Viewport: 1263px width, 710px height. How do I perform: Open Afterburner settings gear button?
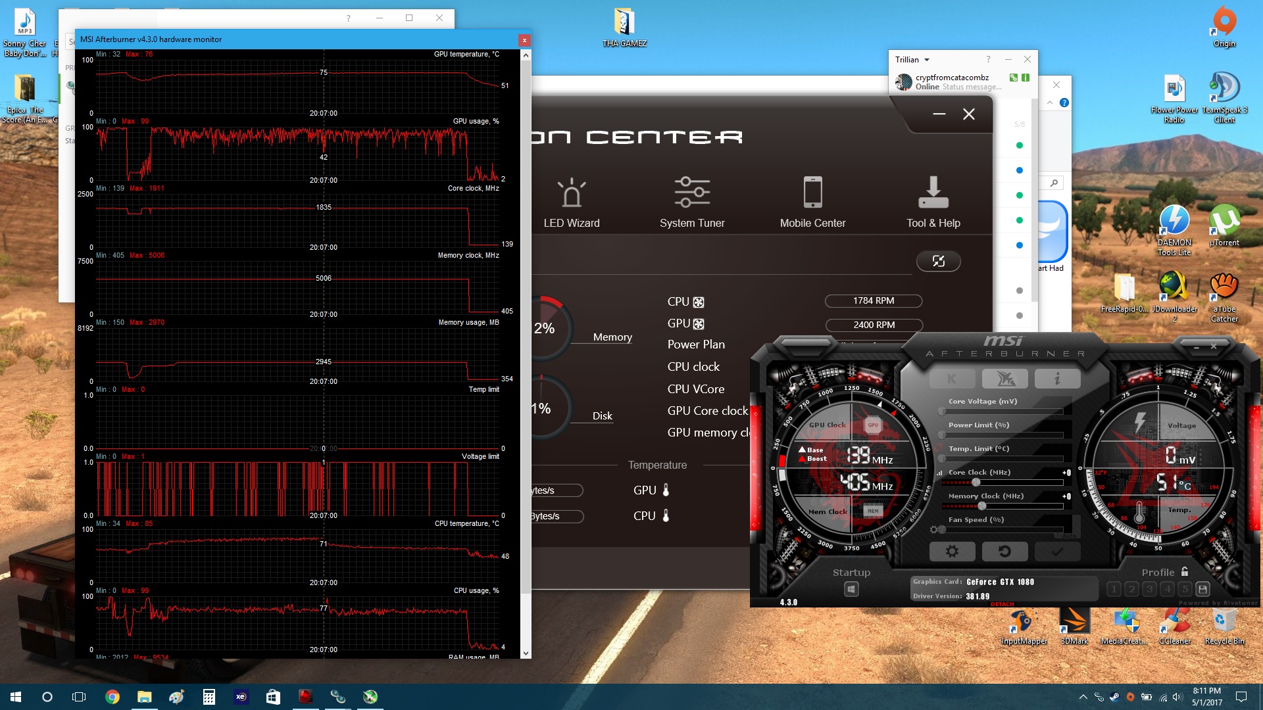tap(952, 552)
